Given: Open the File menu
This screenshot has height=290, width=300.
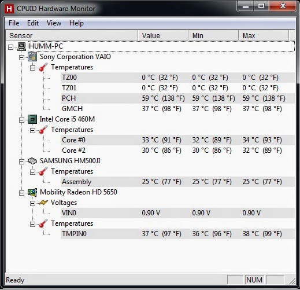Looking at the screenshot, I should 14,23.
